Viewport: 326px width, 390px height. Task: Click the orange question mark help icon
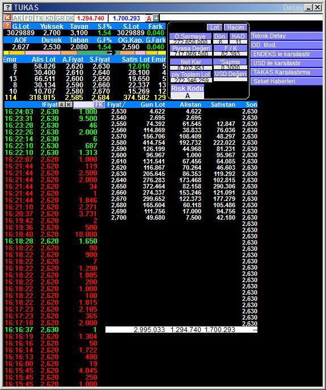[7, 26]
